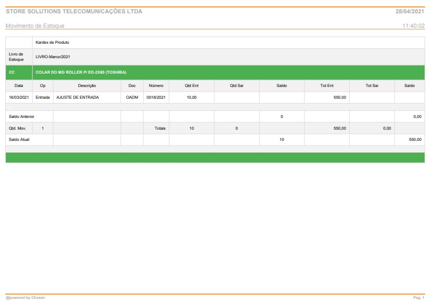
Task: Click the Qtd Ent column header
Action: [x=191, y=85]
